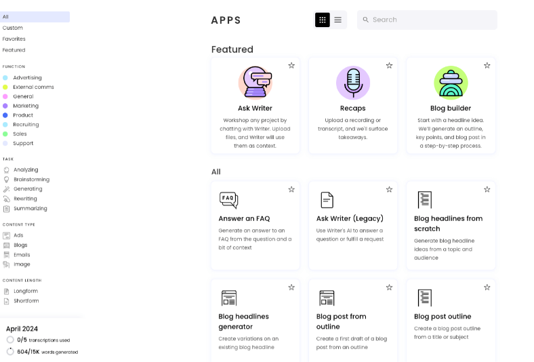Viewport: 534px width, 362px height.
Task: Open Blog builder stacked stones icon
Action: click(x=451, y=83)
